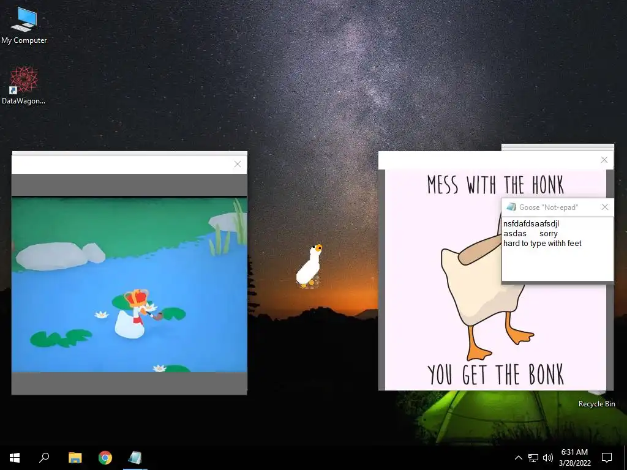627x470 pixels.
Task: Click the "MESS WITH THE HONK" heading
Action: 495,185
